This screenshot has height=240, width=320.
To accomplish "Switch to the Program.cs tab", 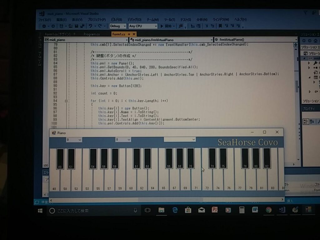I will [92, 34].
